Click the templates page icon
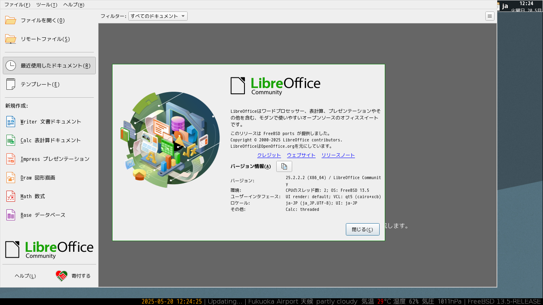This screenshot has height=305, width=543. 10,84
